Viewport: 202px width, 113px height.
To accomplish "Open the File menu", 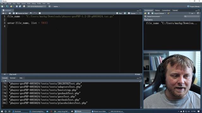I will coord(2,3).
